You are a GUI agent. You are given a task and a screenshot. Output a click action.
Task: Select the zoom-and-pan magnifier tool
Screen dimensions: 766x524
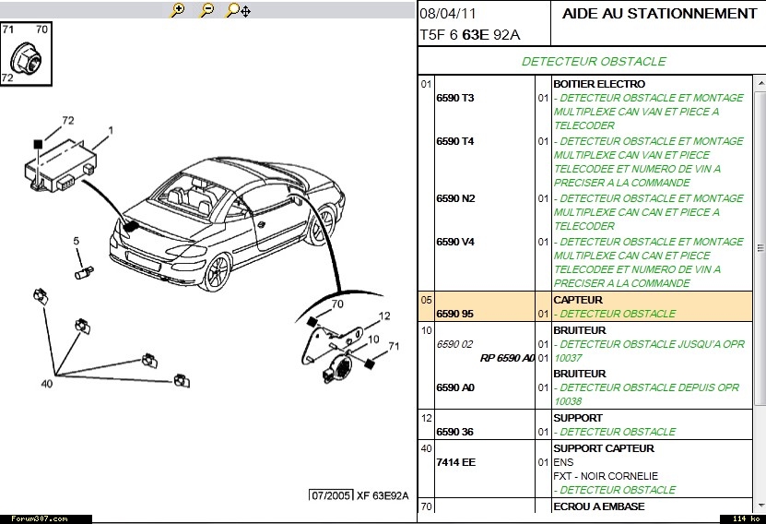tap(238, 10)
